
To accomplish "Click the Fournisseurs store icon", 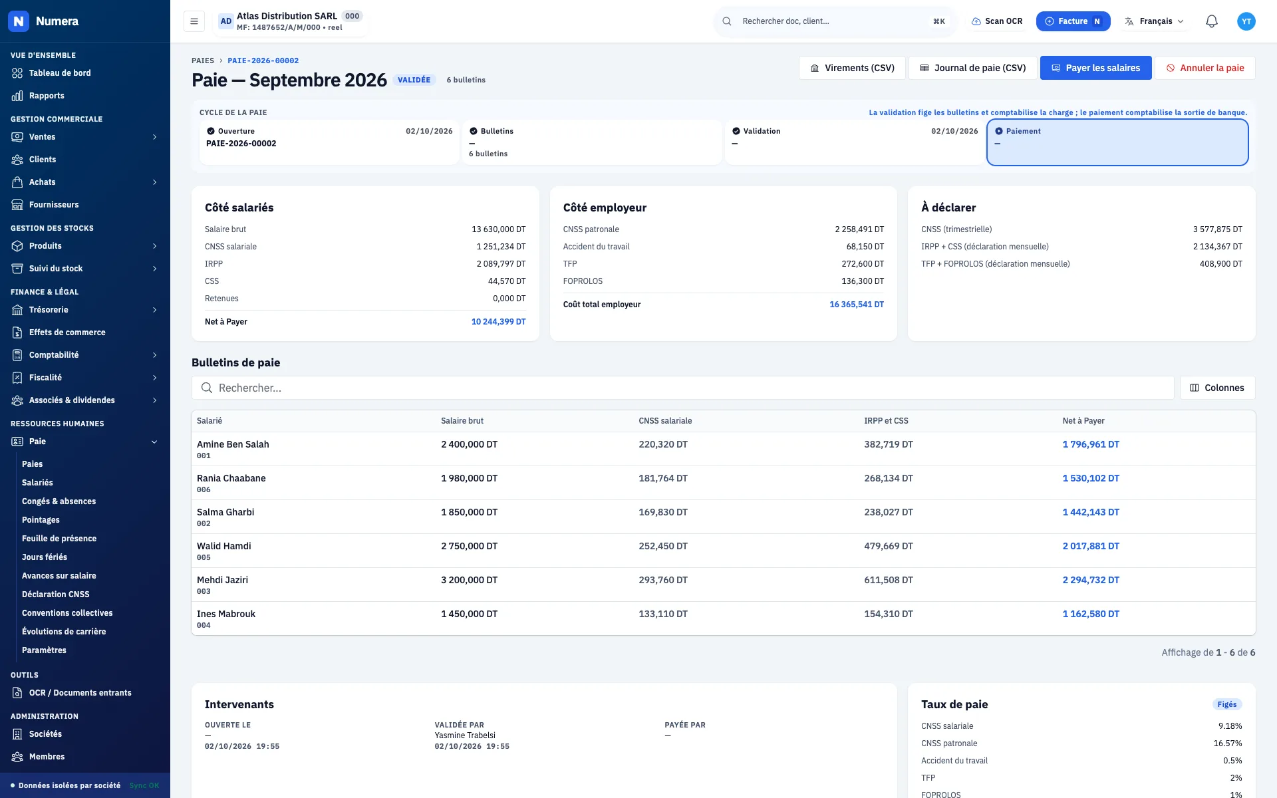I will coord(17,205).
